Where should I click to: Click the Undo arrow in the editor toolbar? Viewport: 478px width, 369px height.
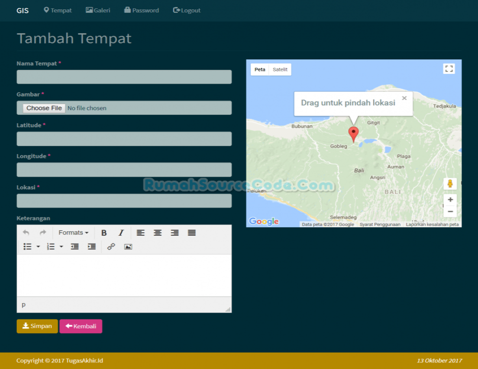pos(26,232)
